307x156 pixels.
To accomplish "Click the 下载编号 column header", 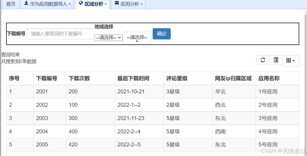I will pyautogui.click(x=50, y=78).
